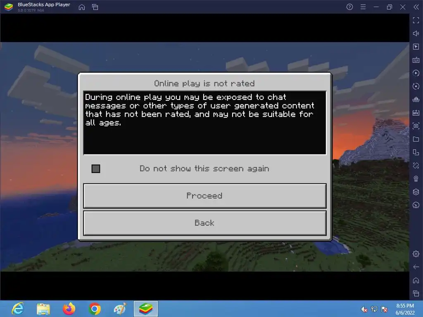The width and height of the screenshot is (423, 317).
Task: Launch Google Chrome from the taskbar
Action: [95, 309]
